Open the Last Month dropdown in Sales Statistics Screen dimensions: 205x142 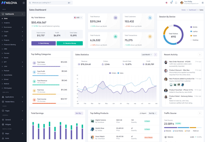(147, 55)
